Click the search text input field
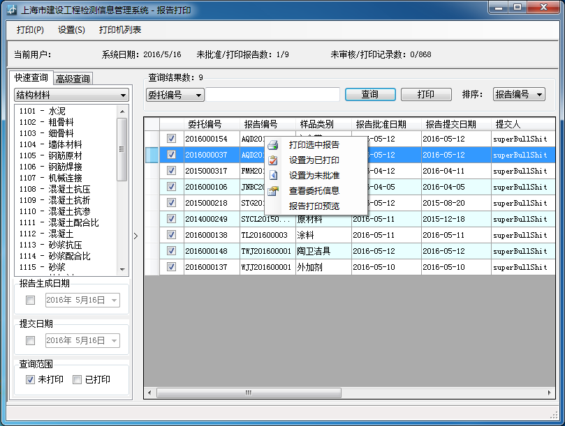 tap(272, 95)
